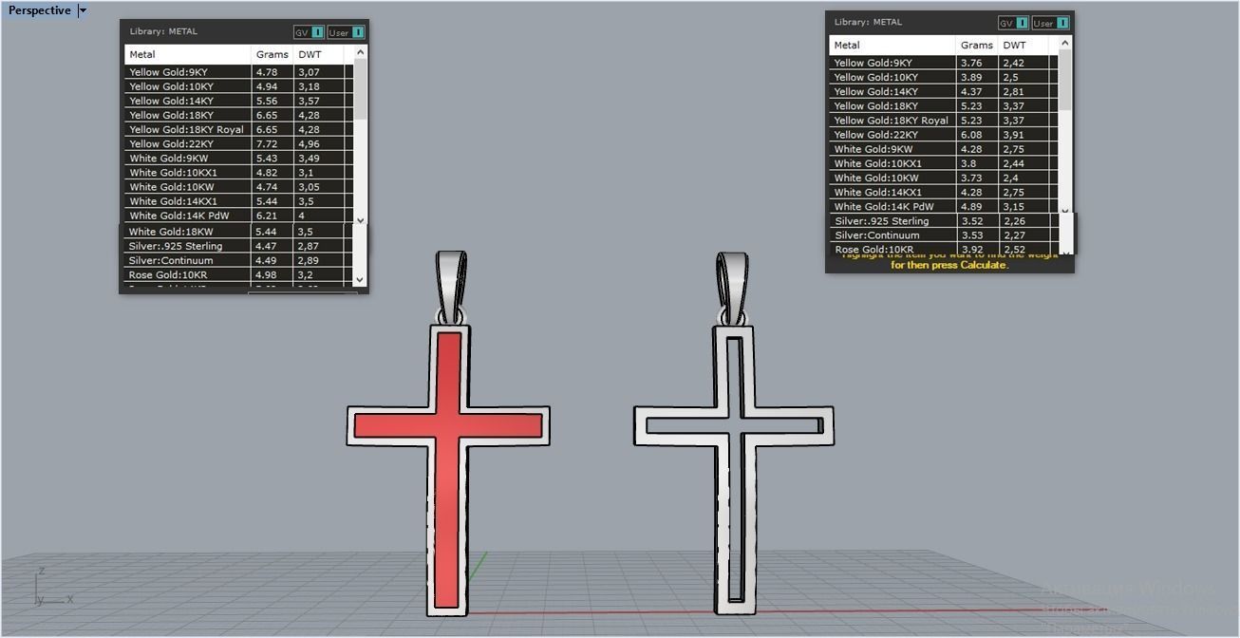Viewport: 1240px width, 638px height.
Task: Click the scroll-down arrow beside the right Rose Gold:10KR row
Action: (x=1064, y=253)
